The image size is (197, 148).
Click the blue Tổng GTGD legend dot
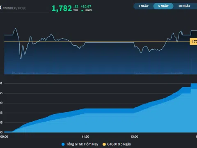point(63,144)
